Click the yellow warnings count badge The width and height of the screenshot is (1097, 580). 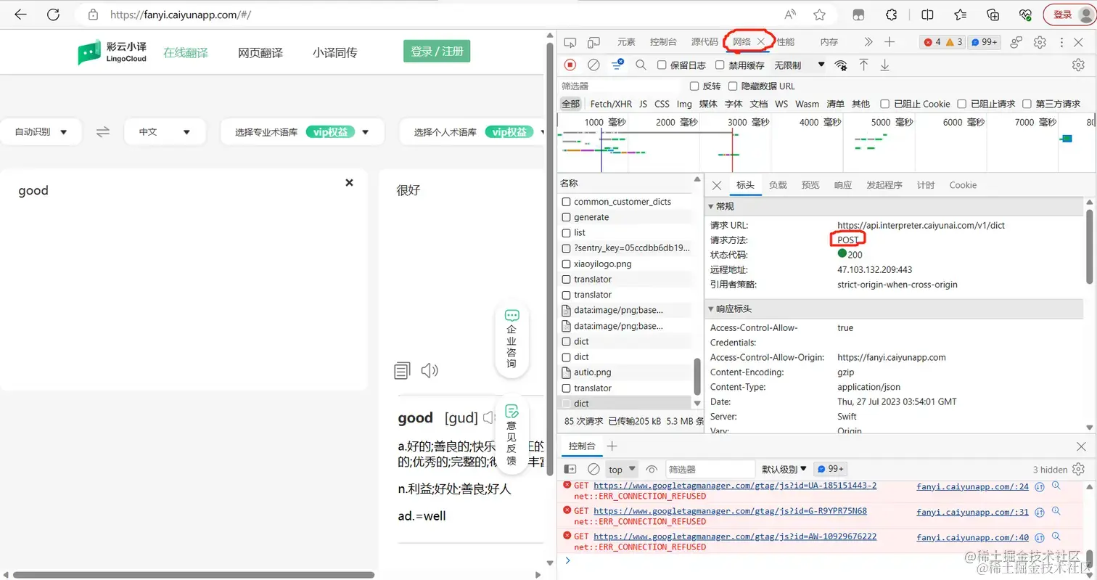(954, 42)
